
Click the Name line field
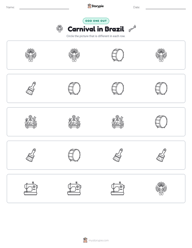click(x=44, y=7)
